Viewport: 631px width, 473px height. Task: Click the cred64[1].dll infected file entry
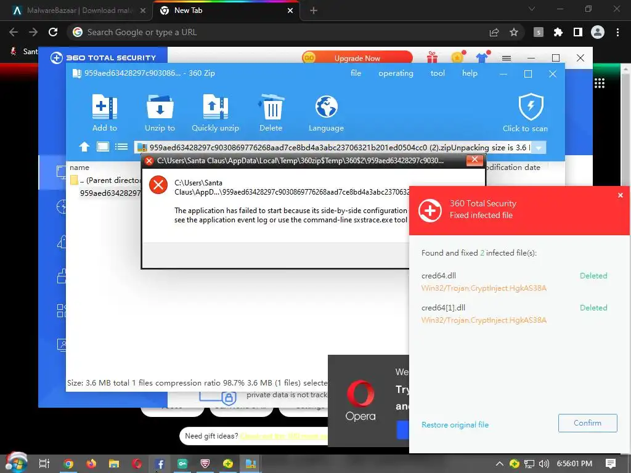(x=515, y=313)
